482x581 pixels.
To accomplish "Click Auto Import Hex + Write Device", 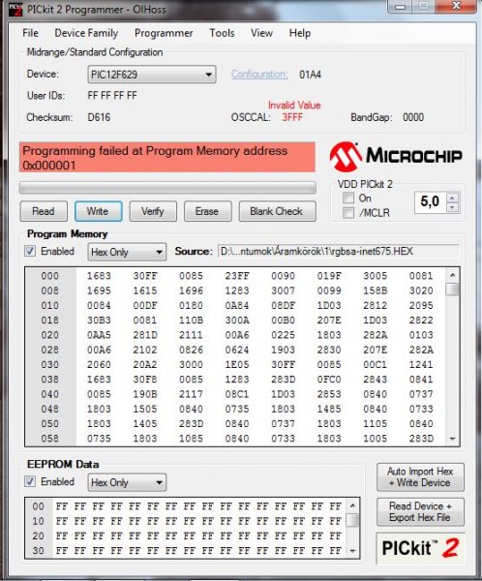I will pyautogui.click(x=420, y=476).
